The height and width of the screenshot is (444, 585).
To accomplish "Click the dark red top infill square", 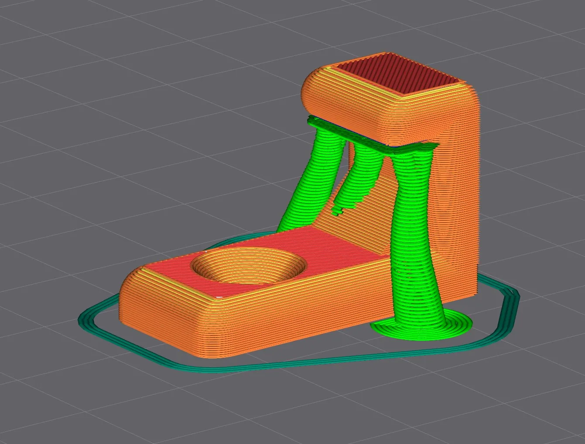I will pyautogui.click(x=398, y=75).
